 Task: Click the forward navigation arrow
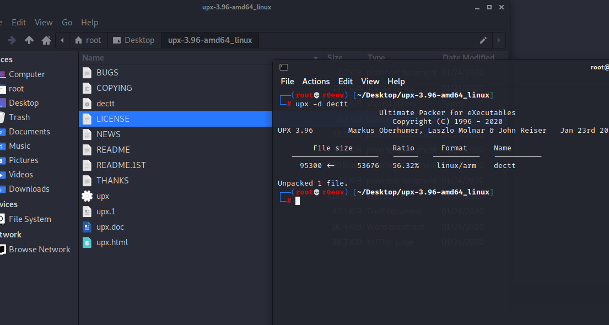(x=12, y=40)
